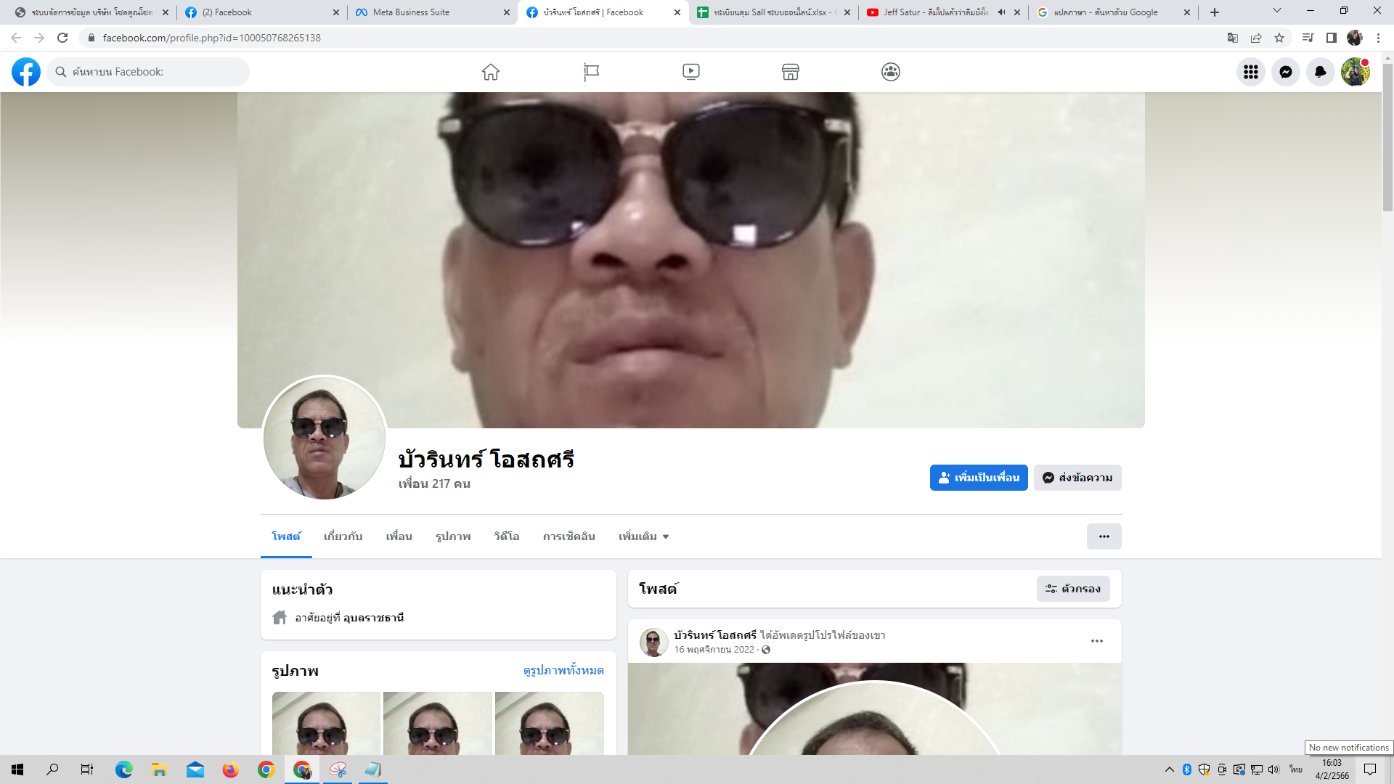Open ดูรูปภาพทั้งหมด link

pyautogui.click(x=563, y=670)
